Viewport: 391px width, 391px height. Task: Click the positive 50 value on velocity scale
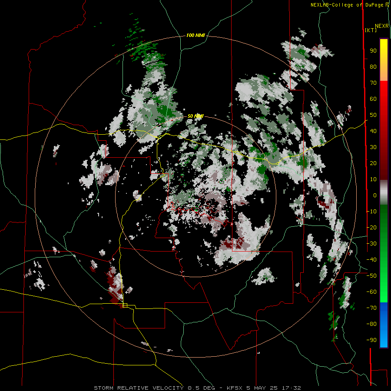(373, 115)
